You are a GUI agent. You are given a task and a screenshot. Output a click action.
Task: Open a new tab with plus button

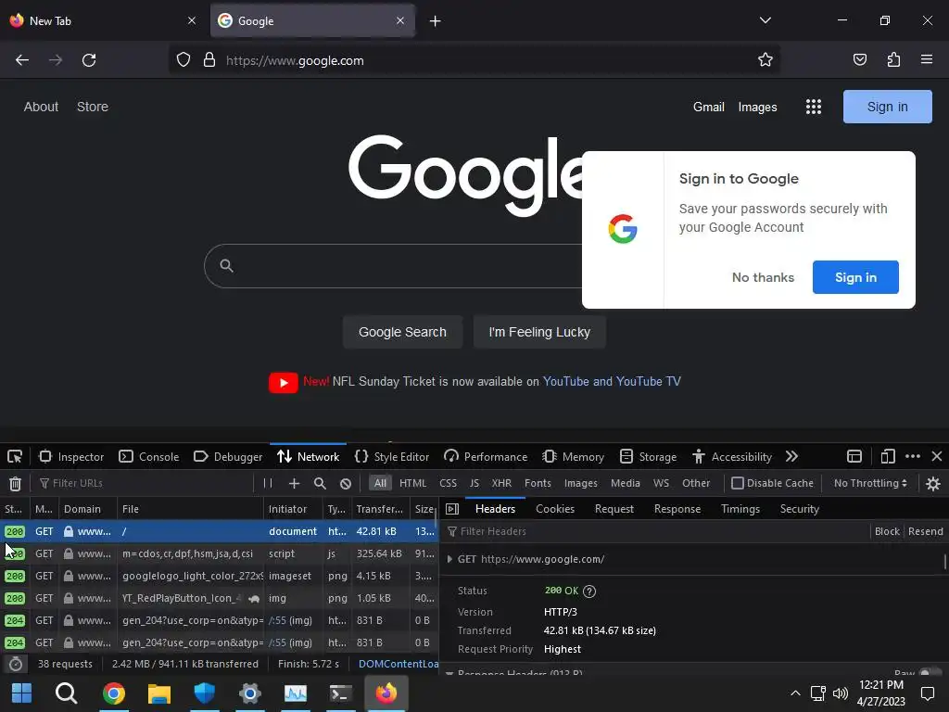point(436,21)
